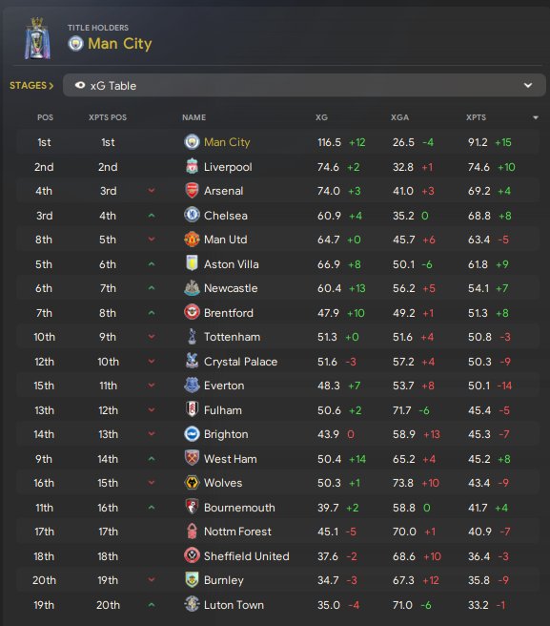Expand the xG Table view dropdown chevron
This screenshot has width=550, height=626.
(x=528, y=85)
